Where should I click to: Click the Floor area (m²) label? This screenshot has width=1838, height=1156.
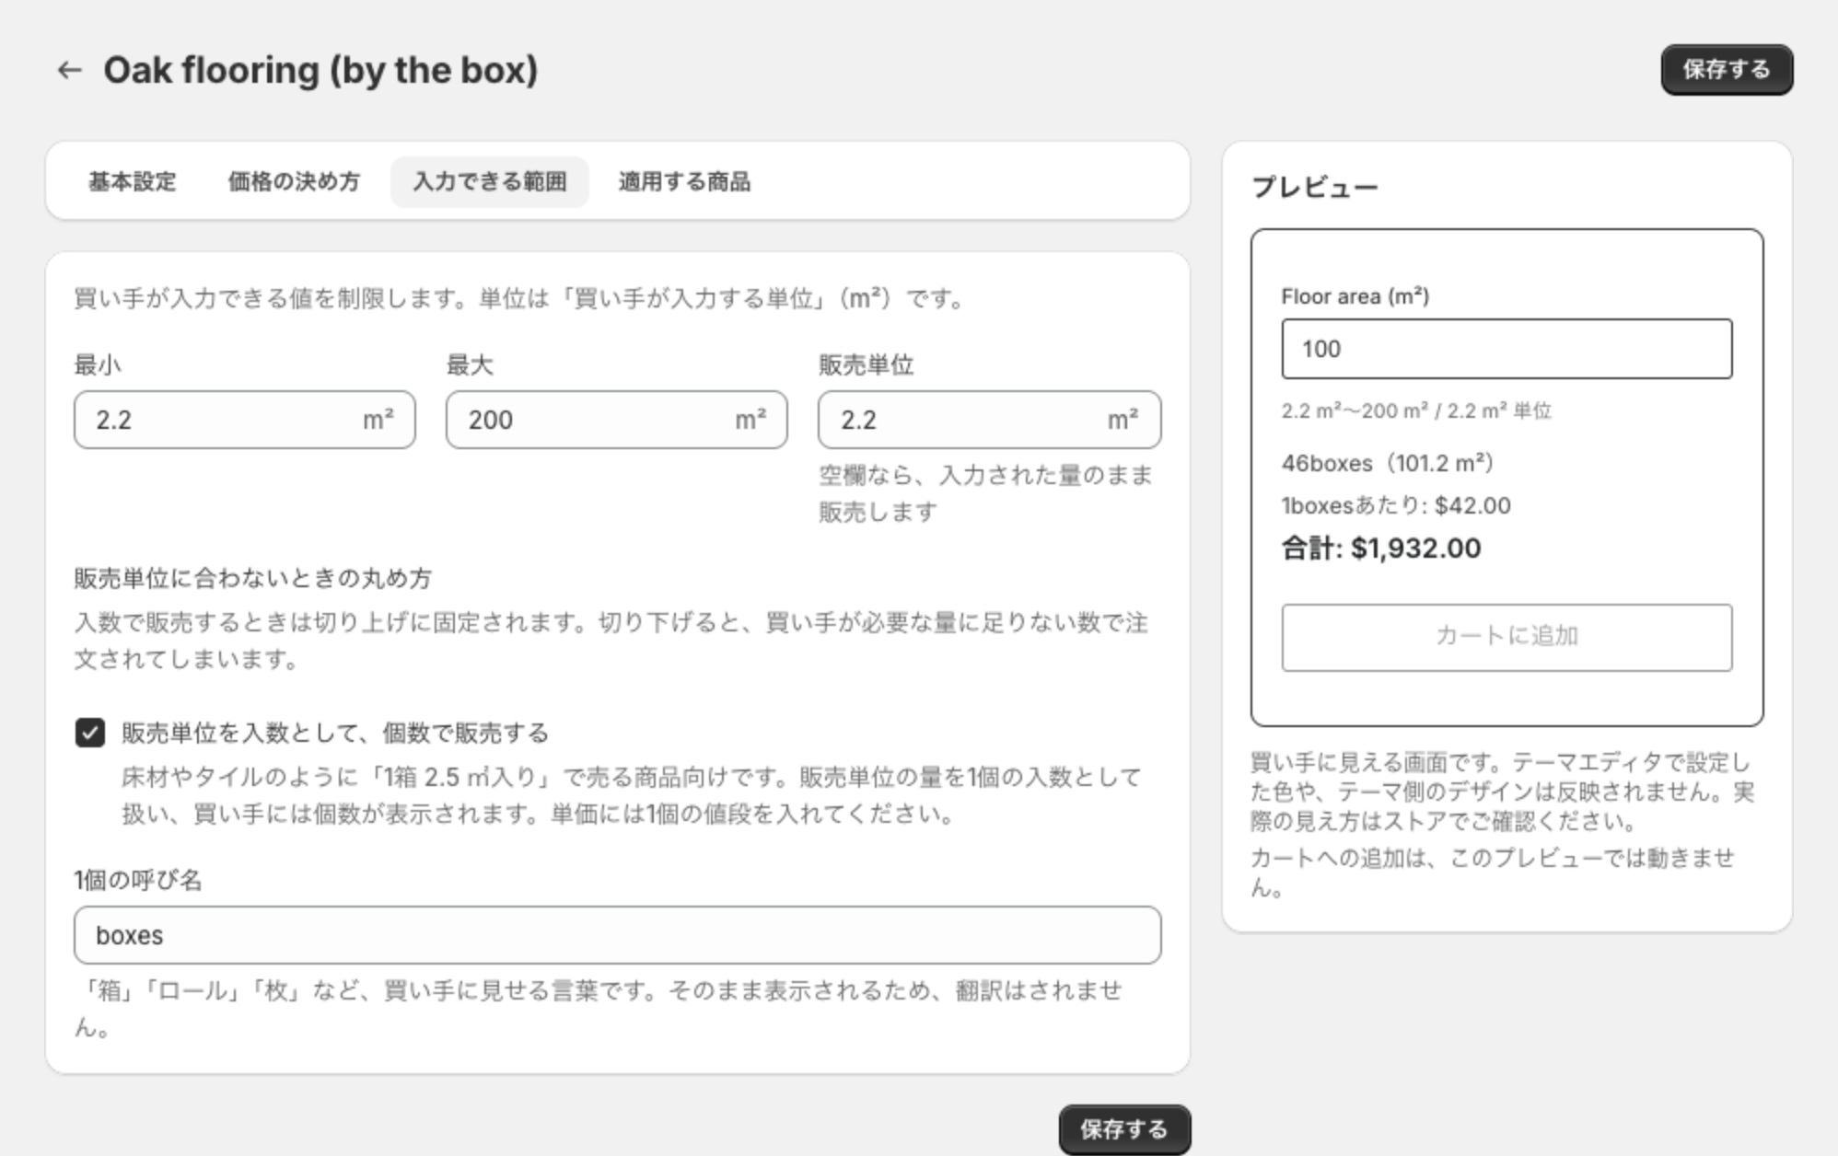[x=1355, y=296]
